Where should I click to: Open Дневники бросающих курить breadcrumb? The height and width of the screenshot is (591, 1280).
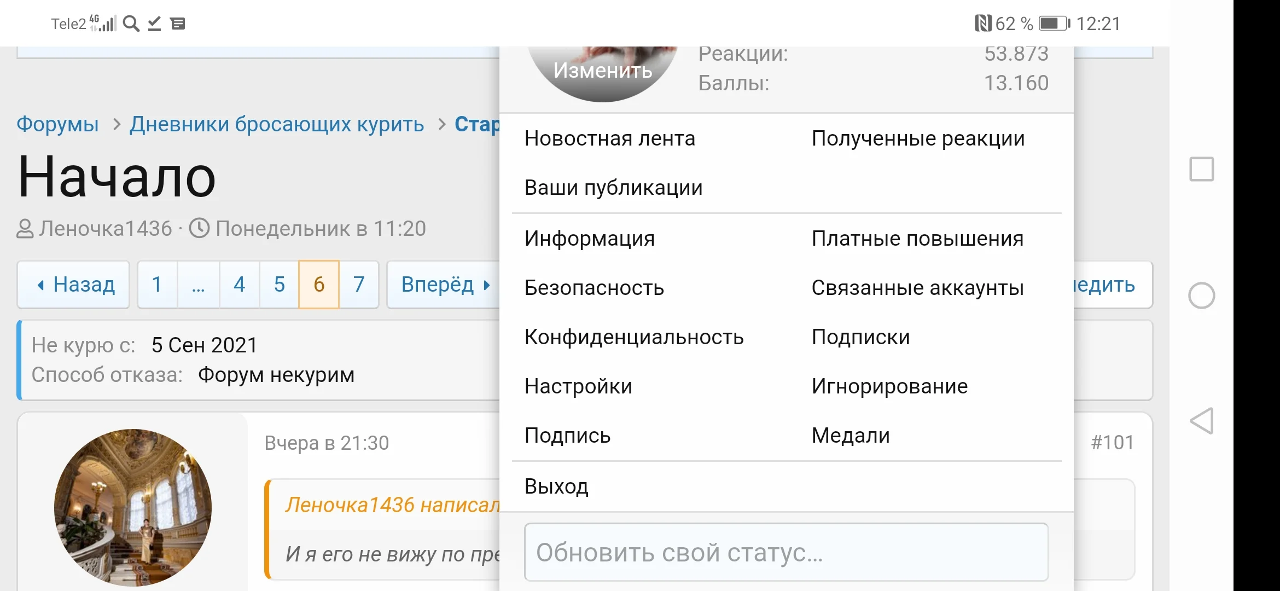point(276,124)
